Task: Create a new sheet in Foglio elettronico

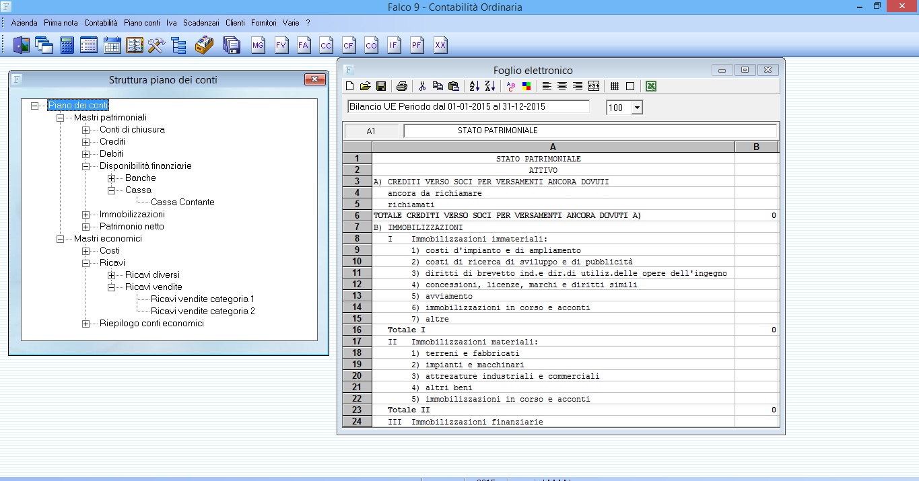Action: (349, 86)
